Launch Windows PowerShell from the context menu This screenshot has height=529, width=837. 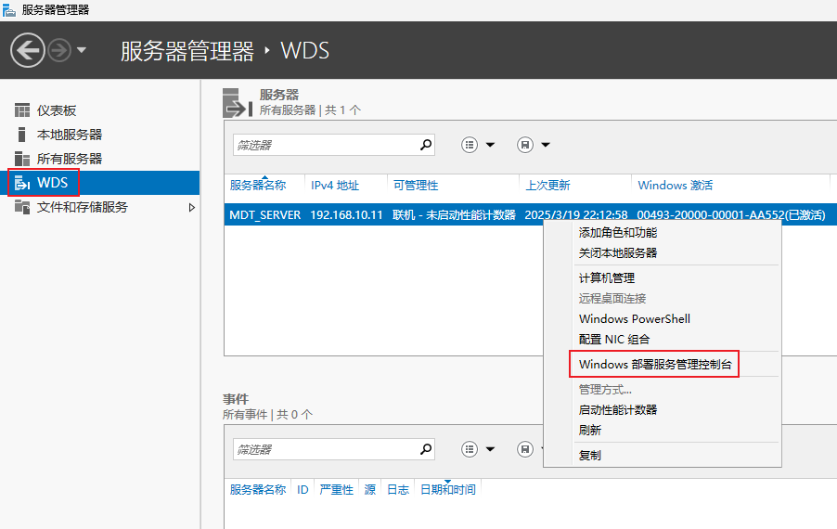(634, 318)
